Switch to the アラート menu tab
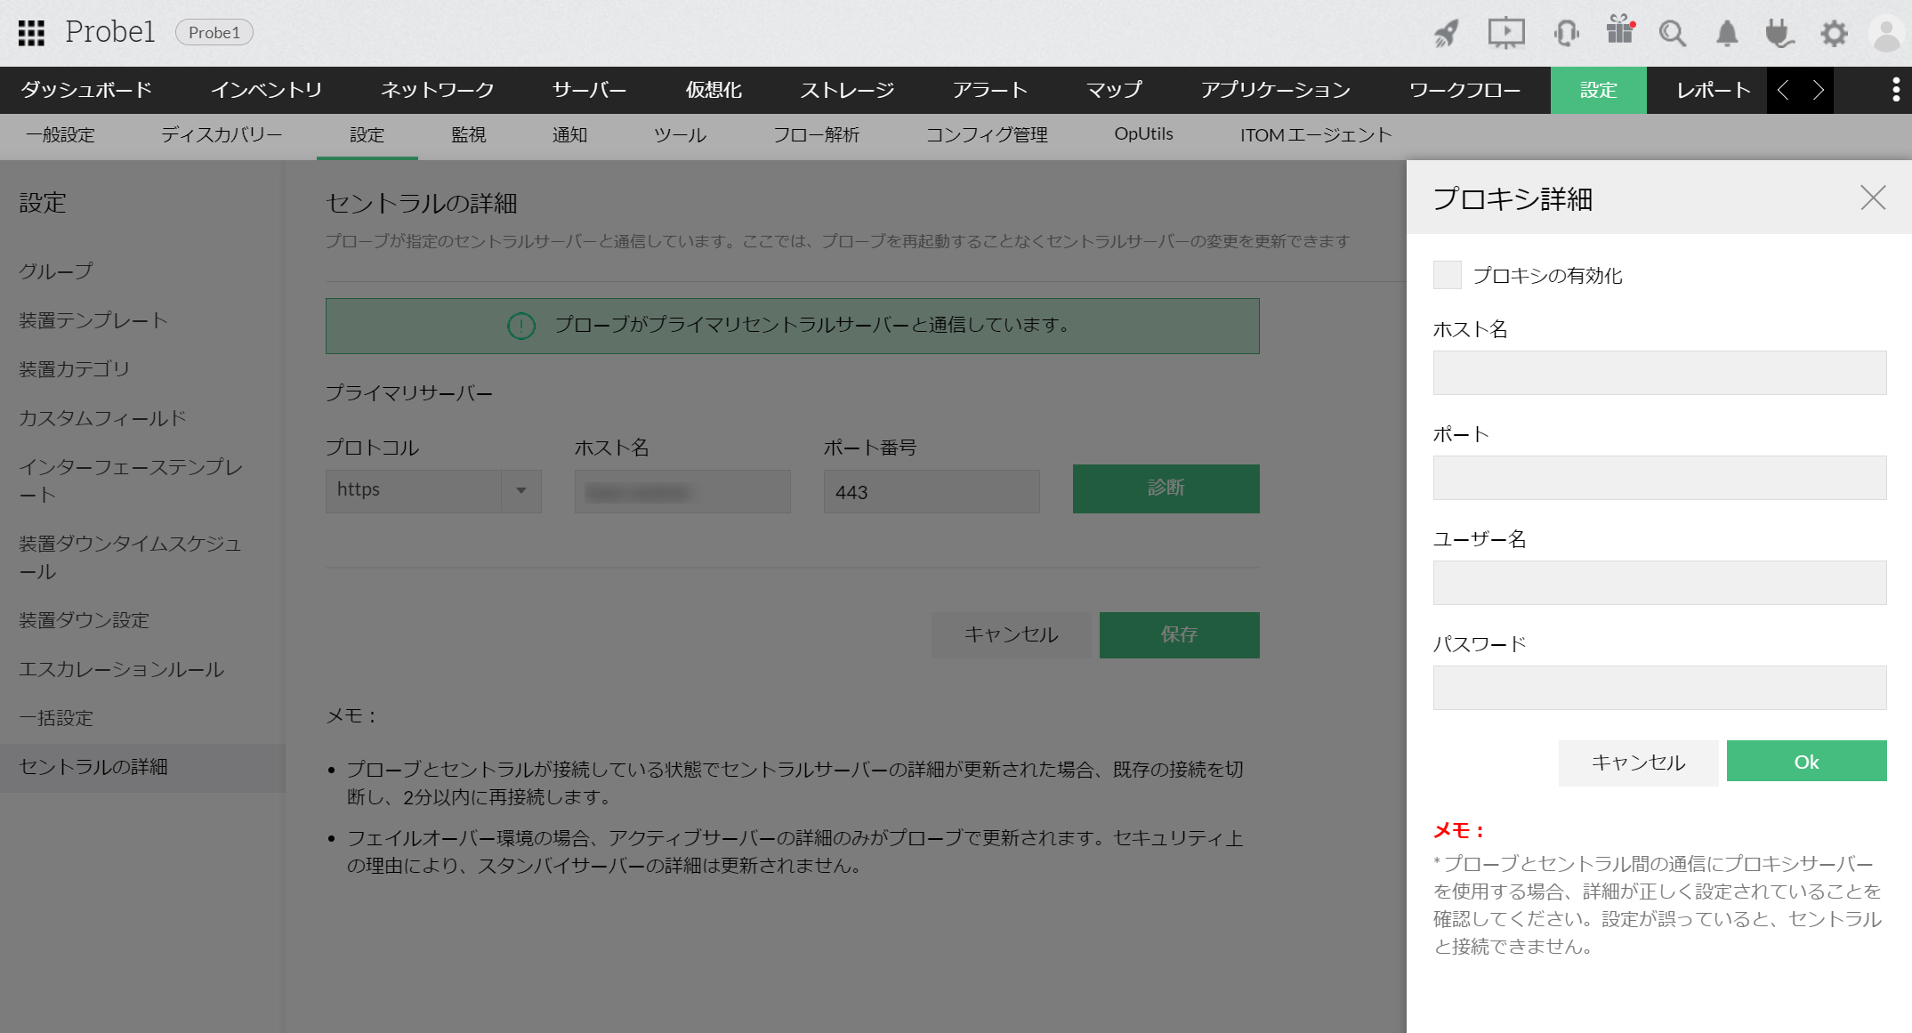 [989, 90]
